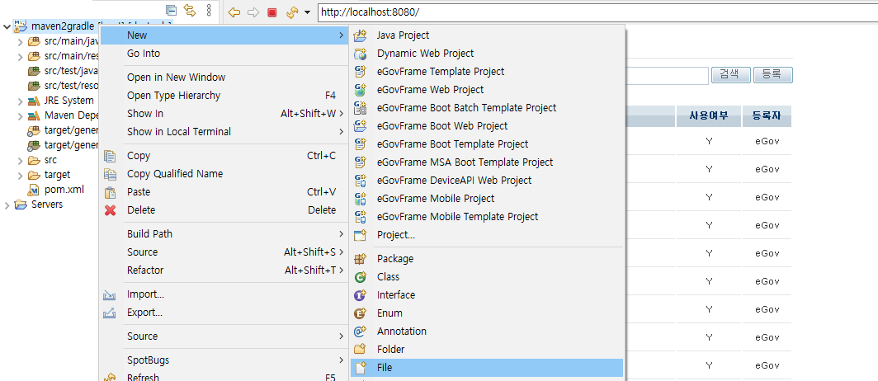Click the browser back arrow
This screenshot has width=878, height=381.
point(234,12)
